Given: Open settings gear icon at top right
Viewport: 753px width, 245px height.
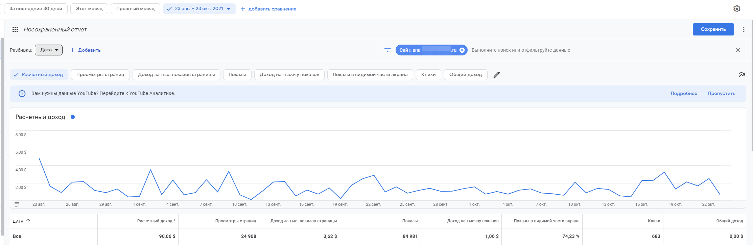Looking at the screenshot, I should point(737,9).
